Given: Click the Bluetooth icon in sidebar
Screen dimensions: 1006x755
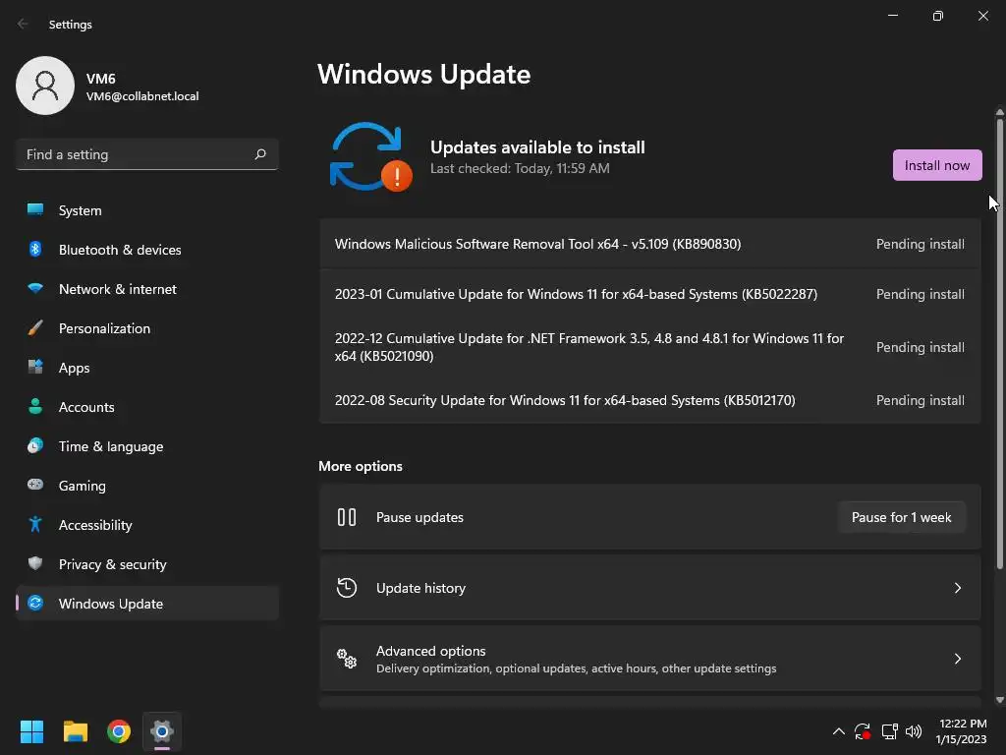Looking at the screenshot, I should click(x=35, y=249).
